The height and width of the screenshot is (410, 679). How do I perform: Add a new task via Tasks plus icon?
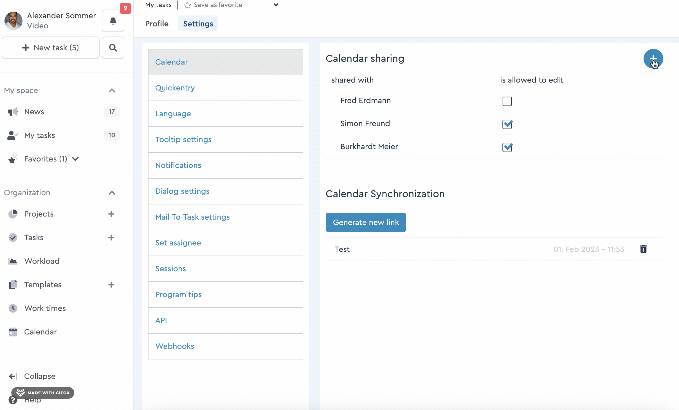(111, 238)
